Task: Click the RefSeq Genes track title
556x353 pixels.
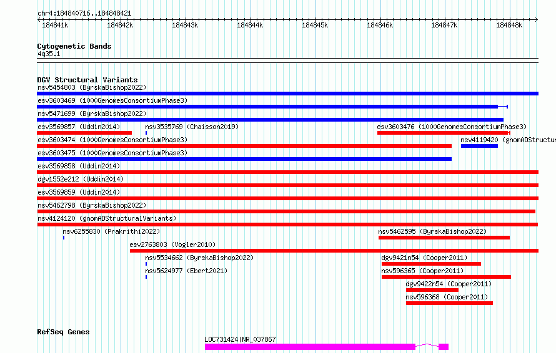Action: tap(63, 332)
